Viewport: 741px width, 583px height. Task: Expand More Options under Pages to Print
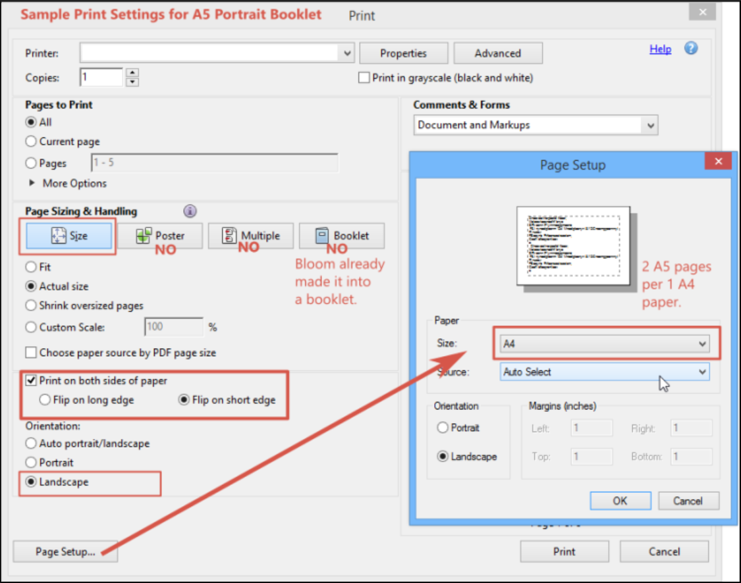pos(32,184)
